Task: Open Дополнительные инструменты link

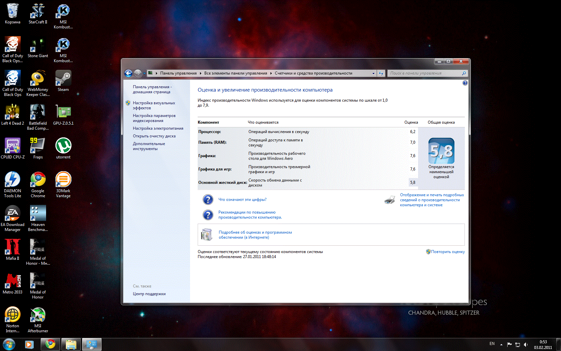Action: point(149,146)
